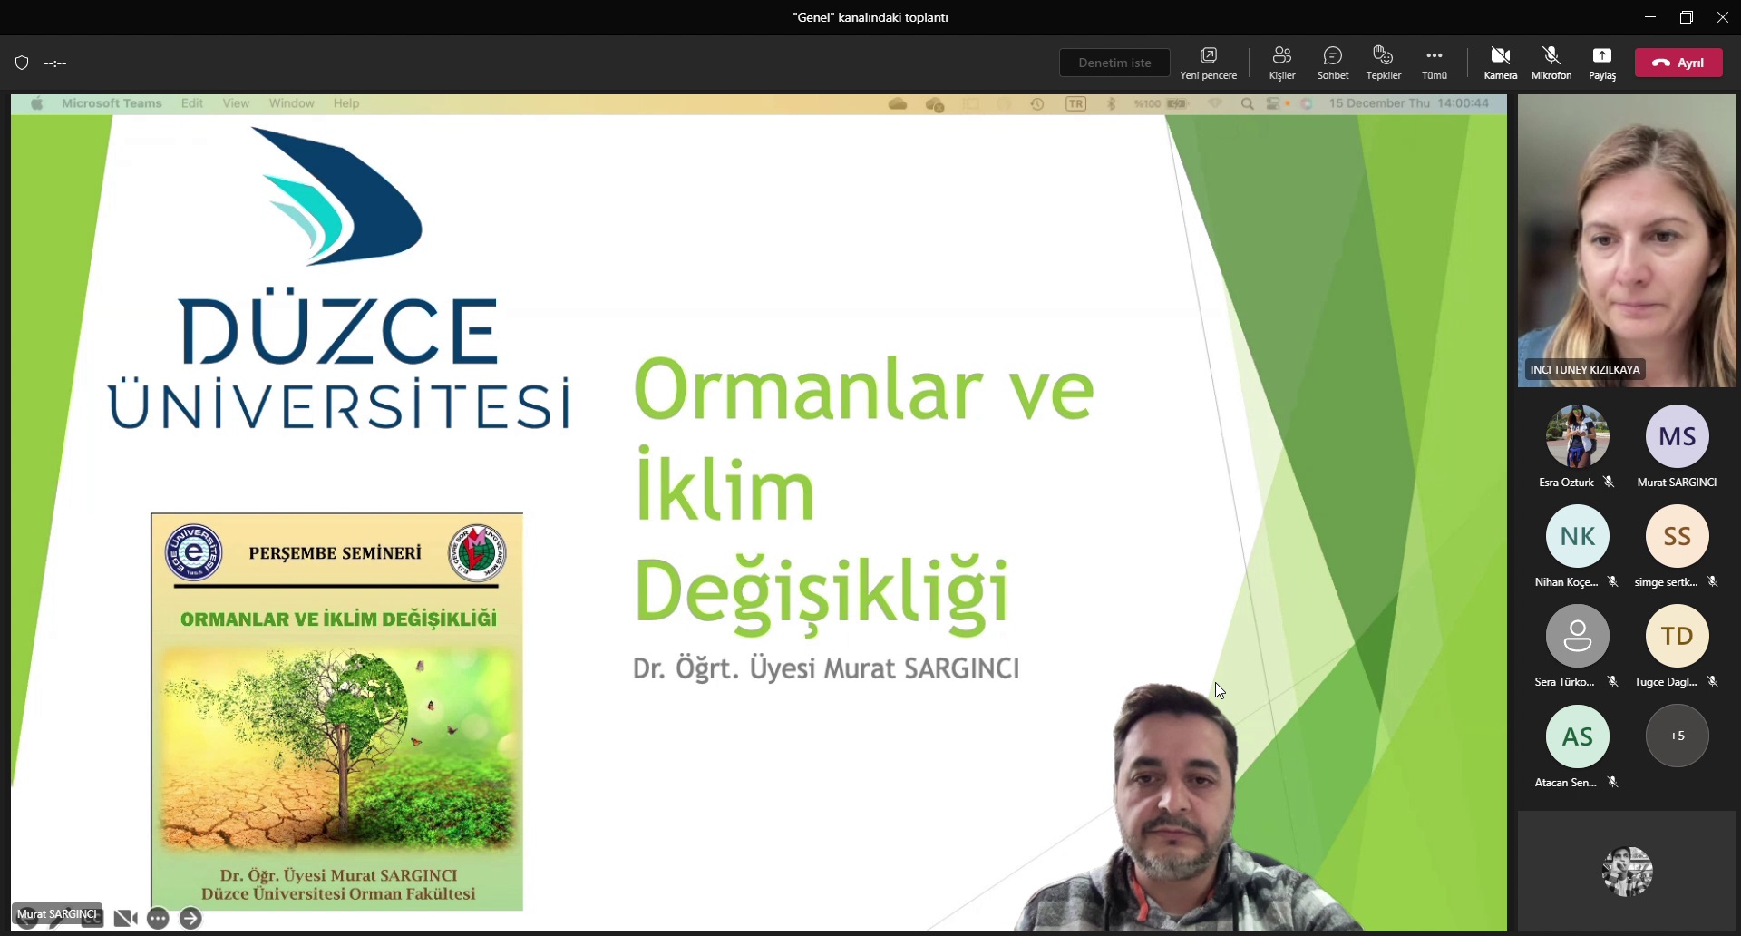Open the Tümü more options menu
This screenshot has width=1741, height=936.
pyautogui.click(x=1434, y=63)
